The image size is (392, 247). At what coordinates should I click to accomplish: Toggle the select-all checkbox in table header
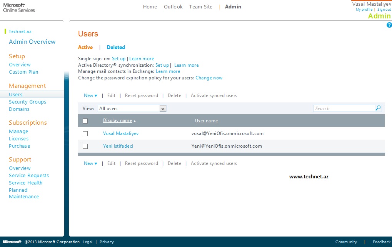coord(85,121)
